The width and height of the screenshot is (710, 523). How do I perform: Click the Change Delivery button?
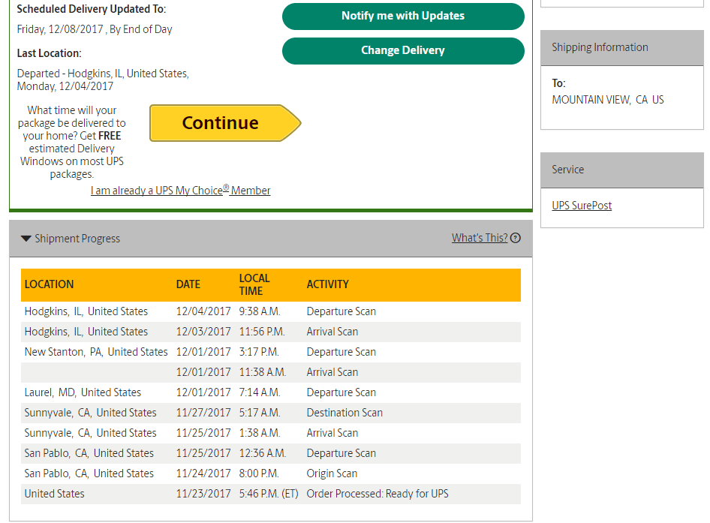tap(403, 51)
